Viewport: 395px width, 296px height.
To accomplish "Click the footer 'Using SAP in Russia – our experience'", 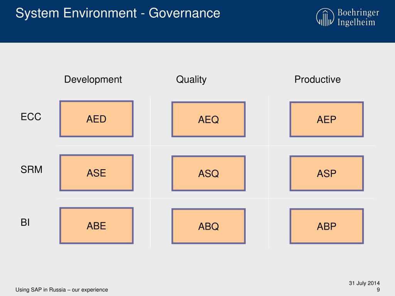I will coord(62,289).
